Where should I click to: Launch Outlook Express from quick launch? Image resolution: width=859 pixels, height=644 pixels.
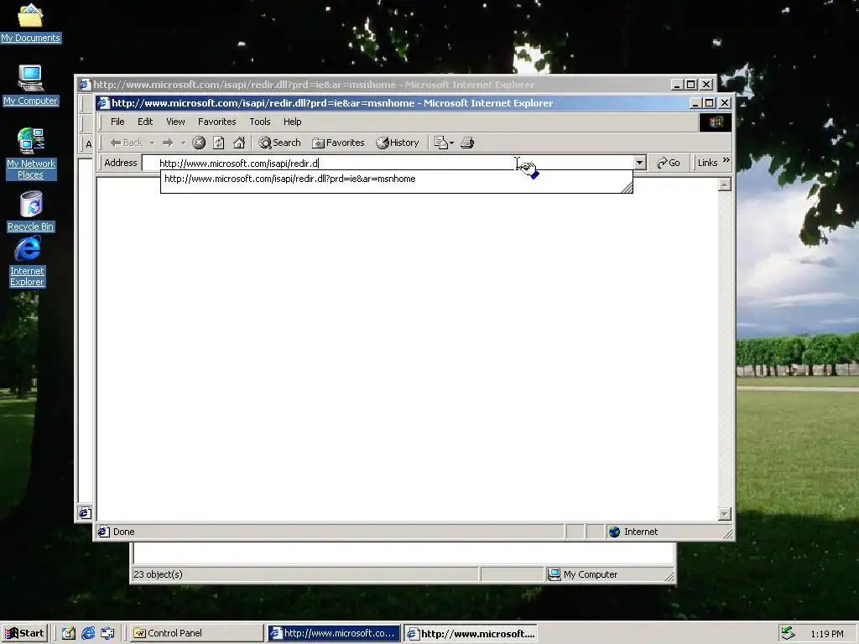(107, 633)
